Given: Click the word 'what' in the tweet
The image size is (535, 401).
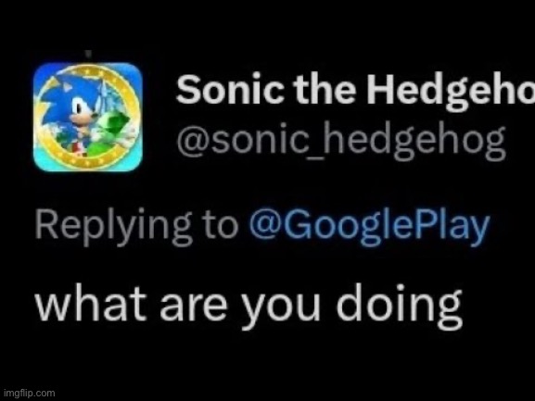Looking at the screenshot, I should 92,303.
